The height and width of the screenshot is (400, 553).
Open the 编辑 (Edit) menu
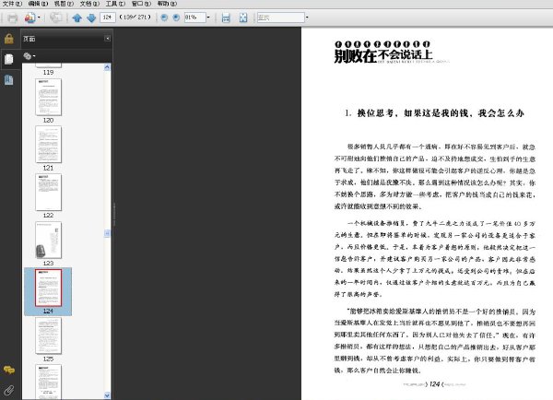(38, 4)
